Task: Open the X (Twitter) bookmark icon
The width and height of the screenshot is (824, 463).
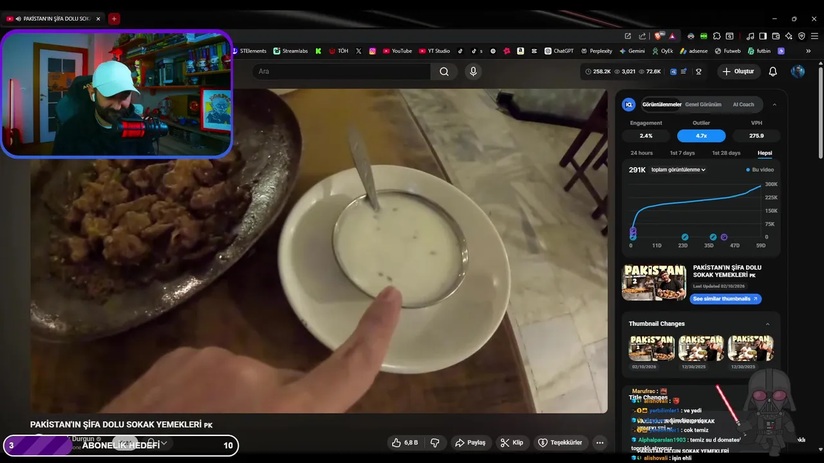Action: click(x=359, y=51)
